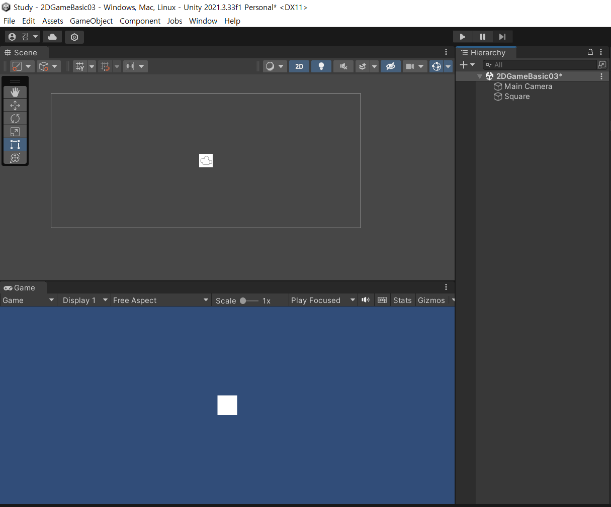Click the tool handle position icon
This screenshot has width=611, height=507.
[17, 66]
